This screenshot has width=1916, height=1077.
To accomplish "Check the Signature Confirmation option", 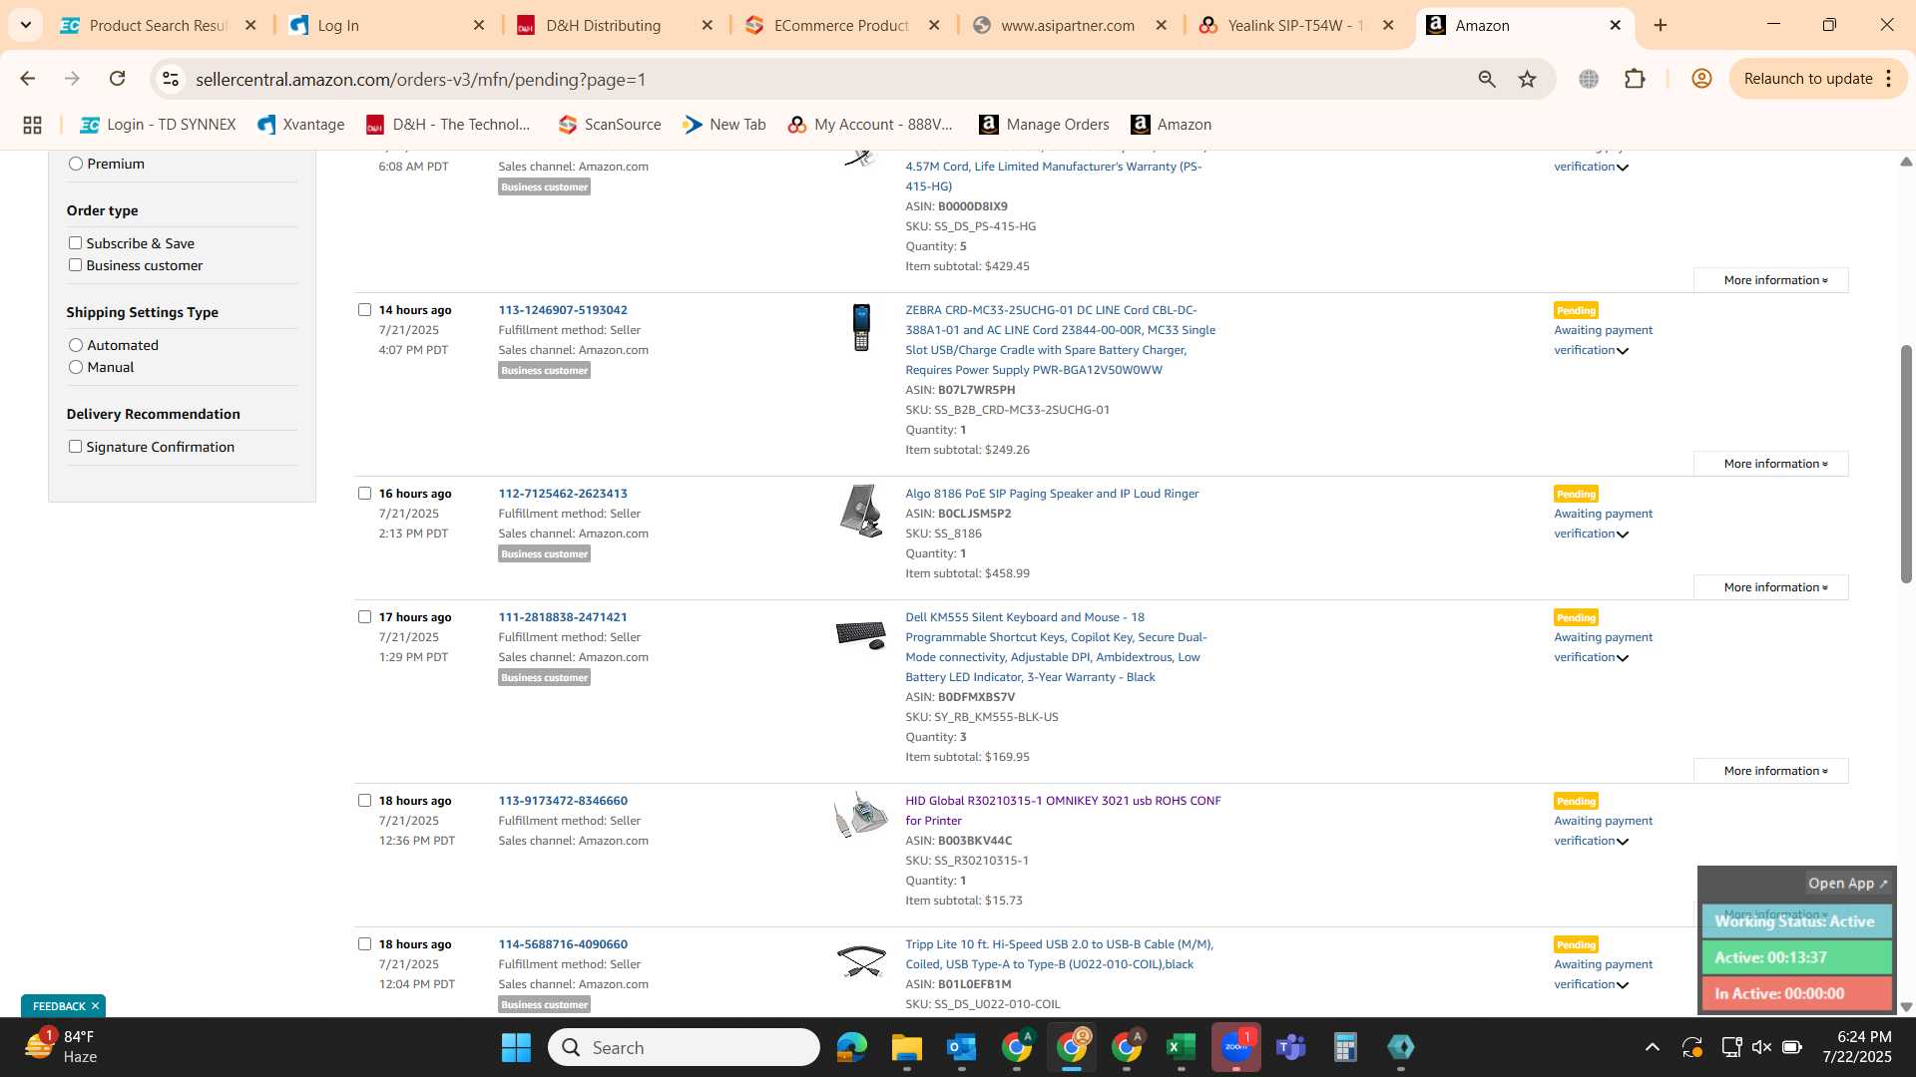I will pyautogui.click(x=75, y=447).
